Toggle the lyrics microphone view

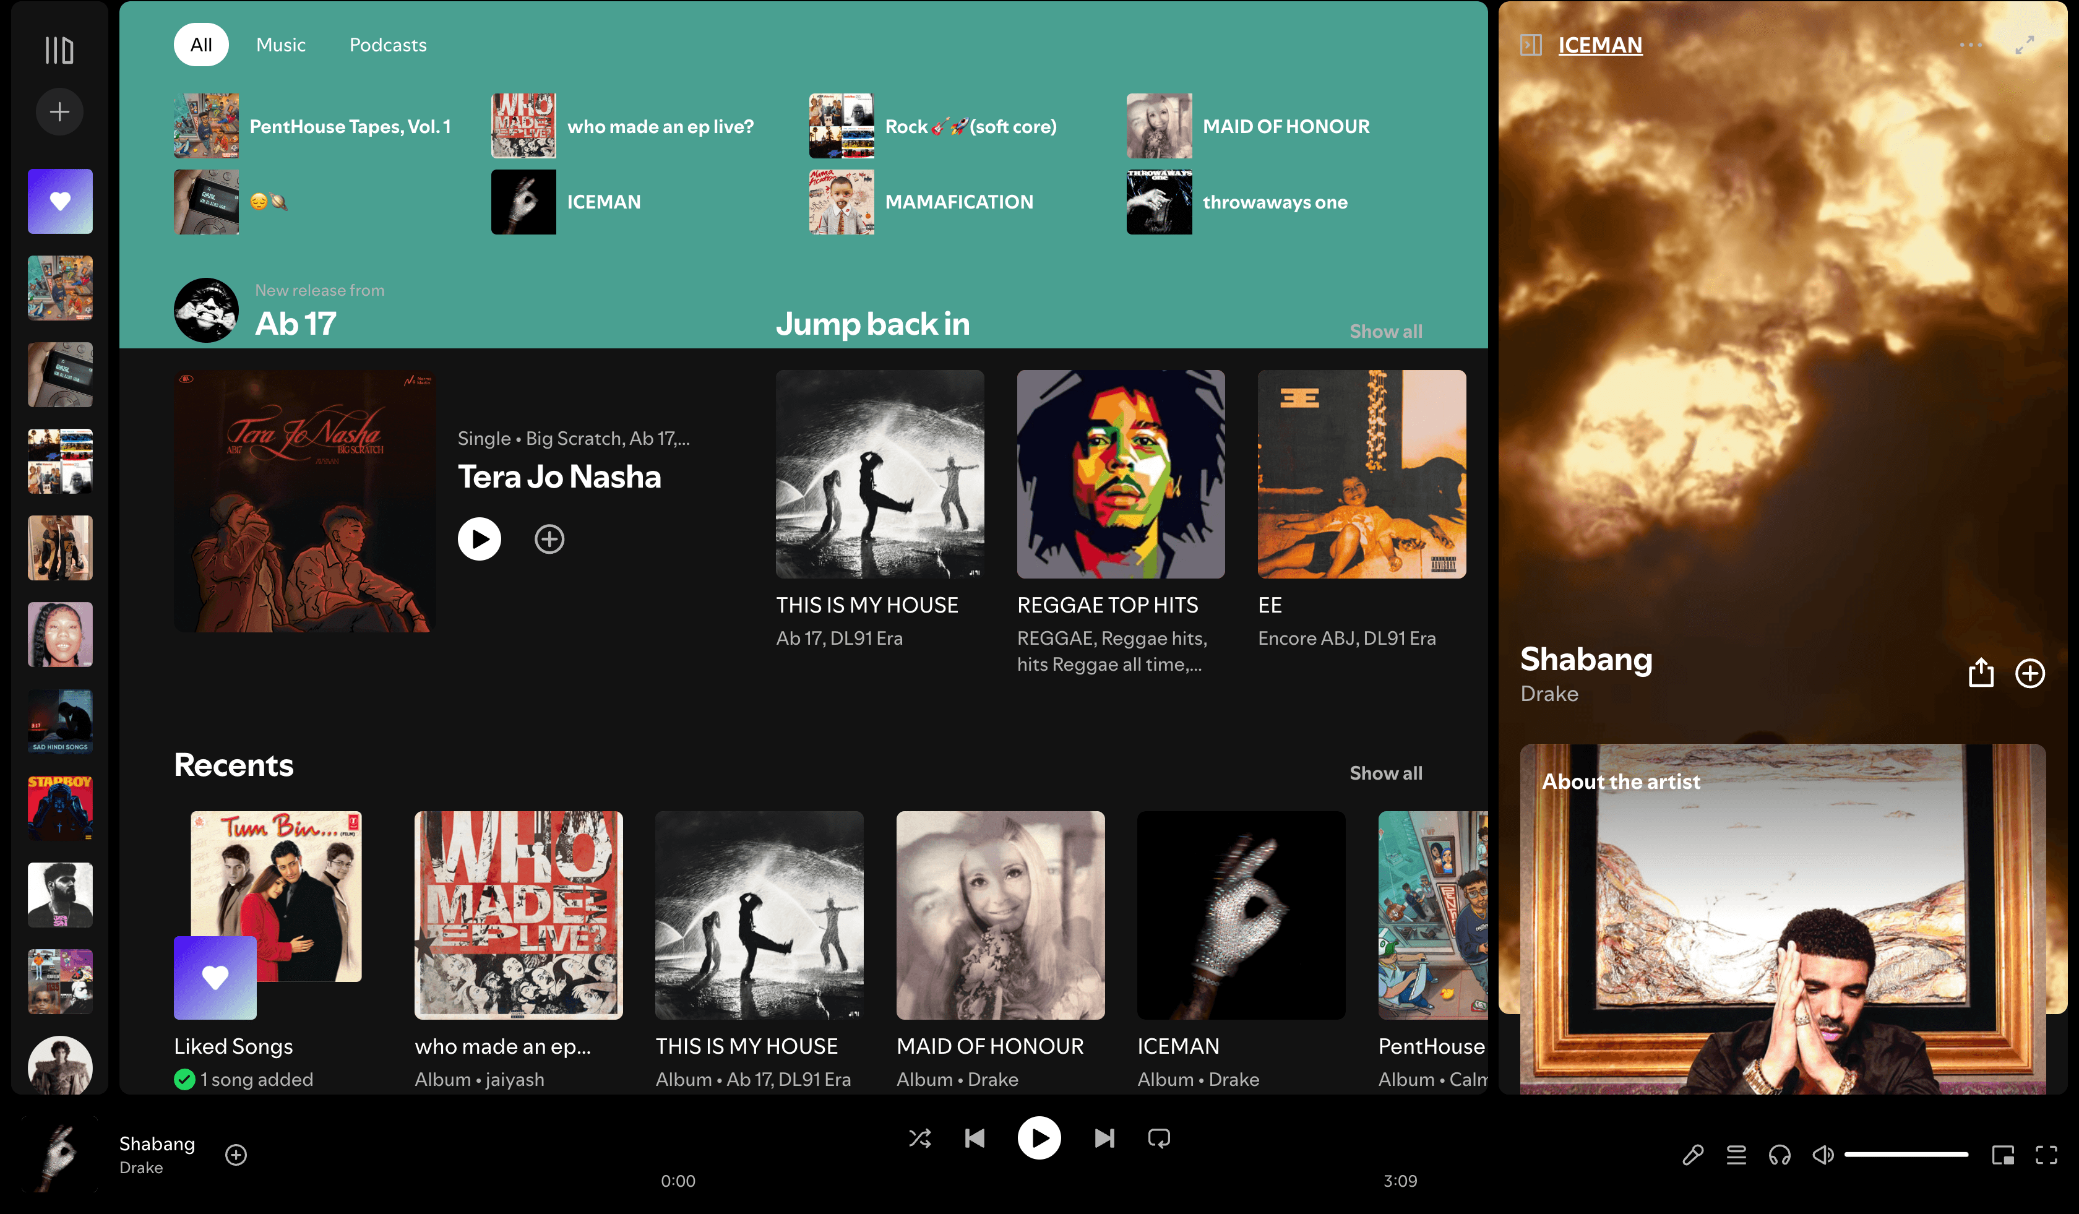[x=1693, y=1155]
